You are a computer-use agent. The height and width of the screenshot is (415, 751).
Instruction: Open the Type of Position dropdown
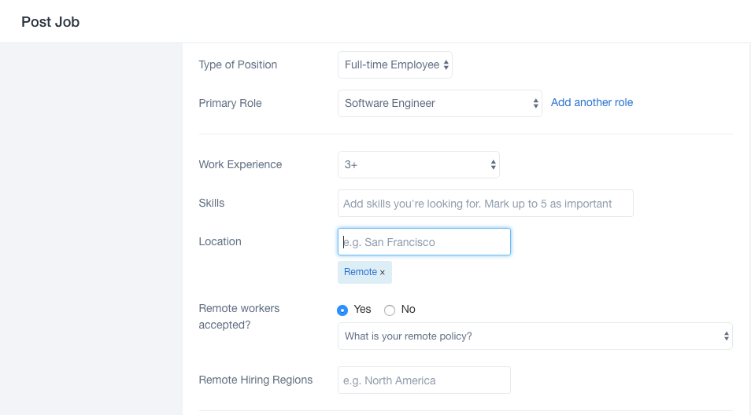[394, 65]
